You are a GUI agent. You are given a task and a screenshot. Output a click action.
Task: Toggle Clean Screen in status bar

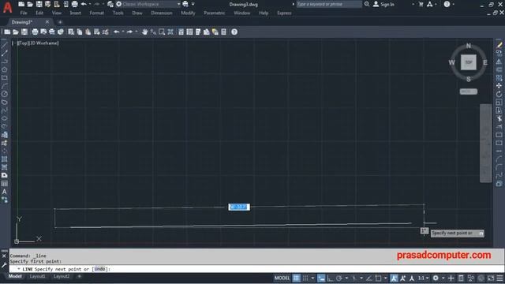coord(491,278)
